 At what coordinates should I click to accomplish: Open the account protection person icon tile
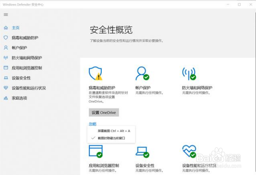click(142, 73)
